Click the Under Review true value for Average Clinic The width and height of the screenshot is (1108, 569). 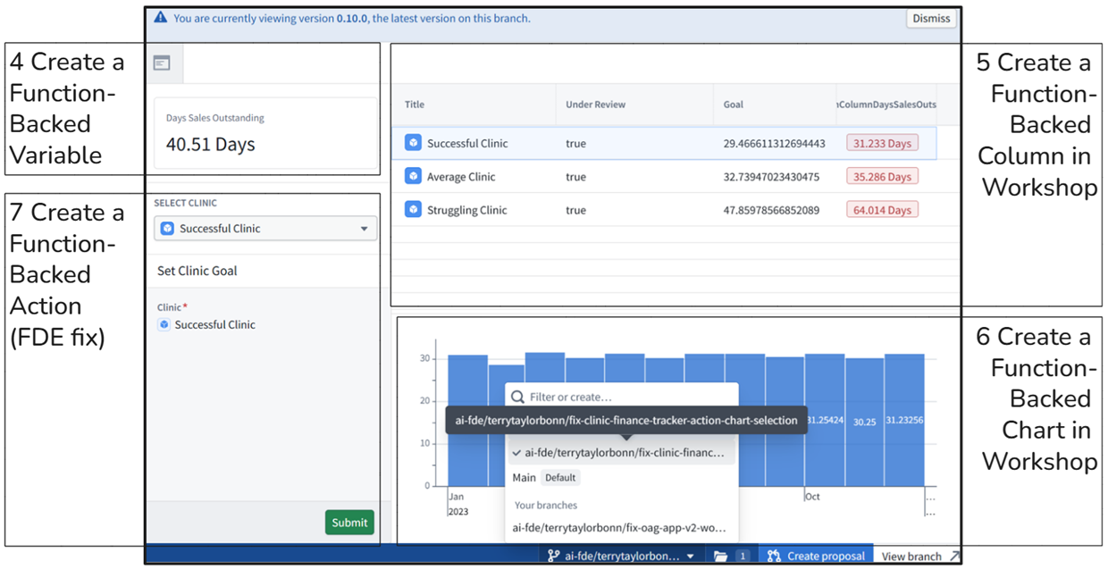[x=575, y=177]
